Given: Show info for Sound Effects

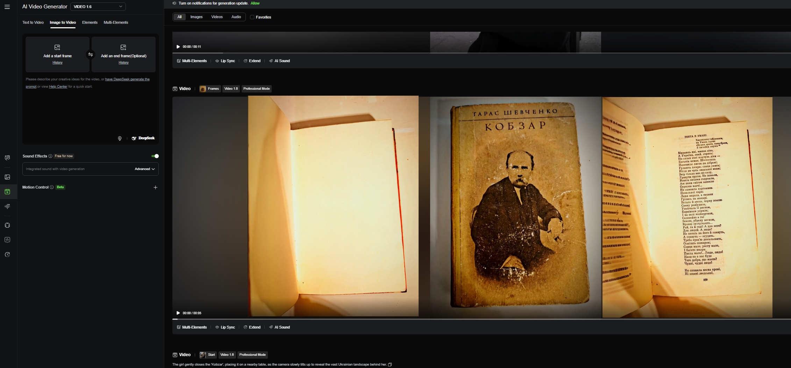Looking at the screenshot, I should point(50,156).
